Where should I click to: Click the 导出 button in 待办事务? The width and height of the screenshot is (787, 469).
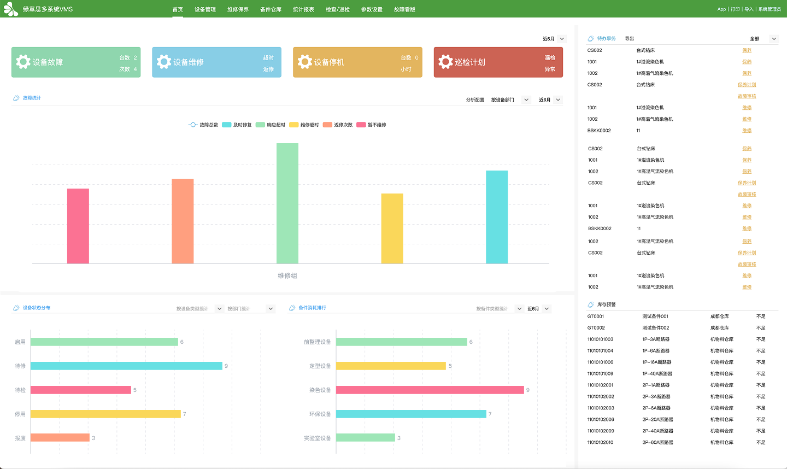[x=630, y=38]
